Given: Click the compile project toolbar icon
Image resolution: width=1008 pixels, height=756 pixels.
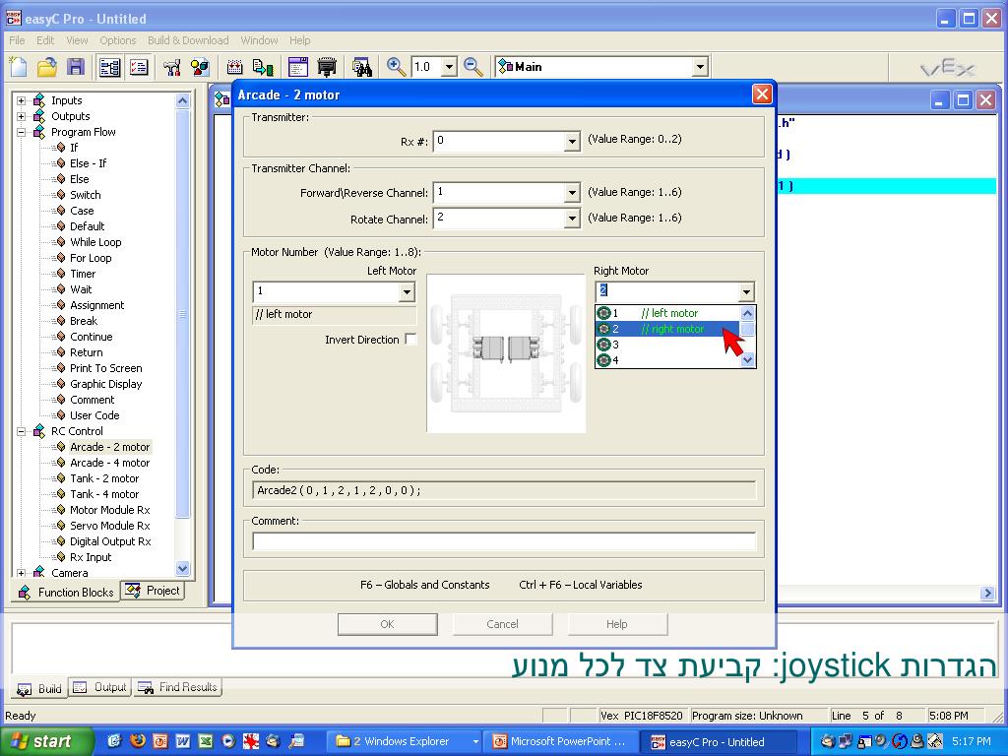Looking at the screenshot, I should click(x=234, y=67).
